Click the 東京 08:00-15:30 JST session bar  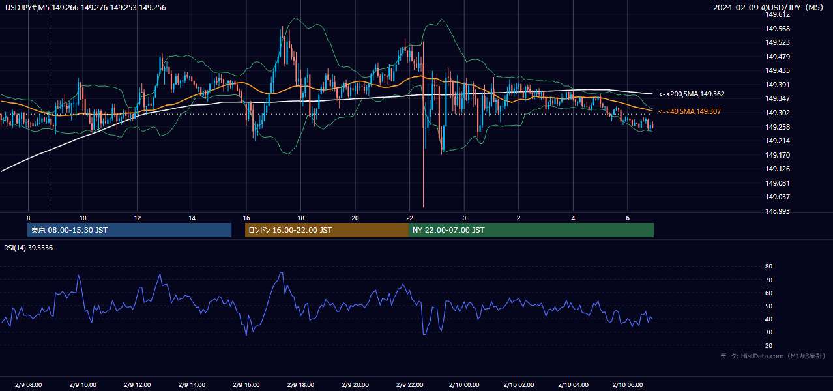click(129, 230)
